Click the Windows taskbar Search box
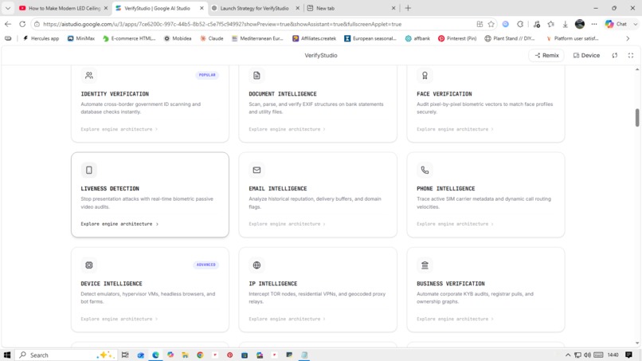Image resolution: width=642 pixels, height=361 pixels. [65, 355]
